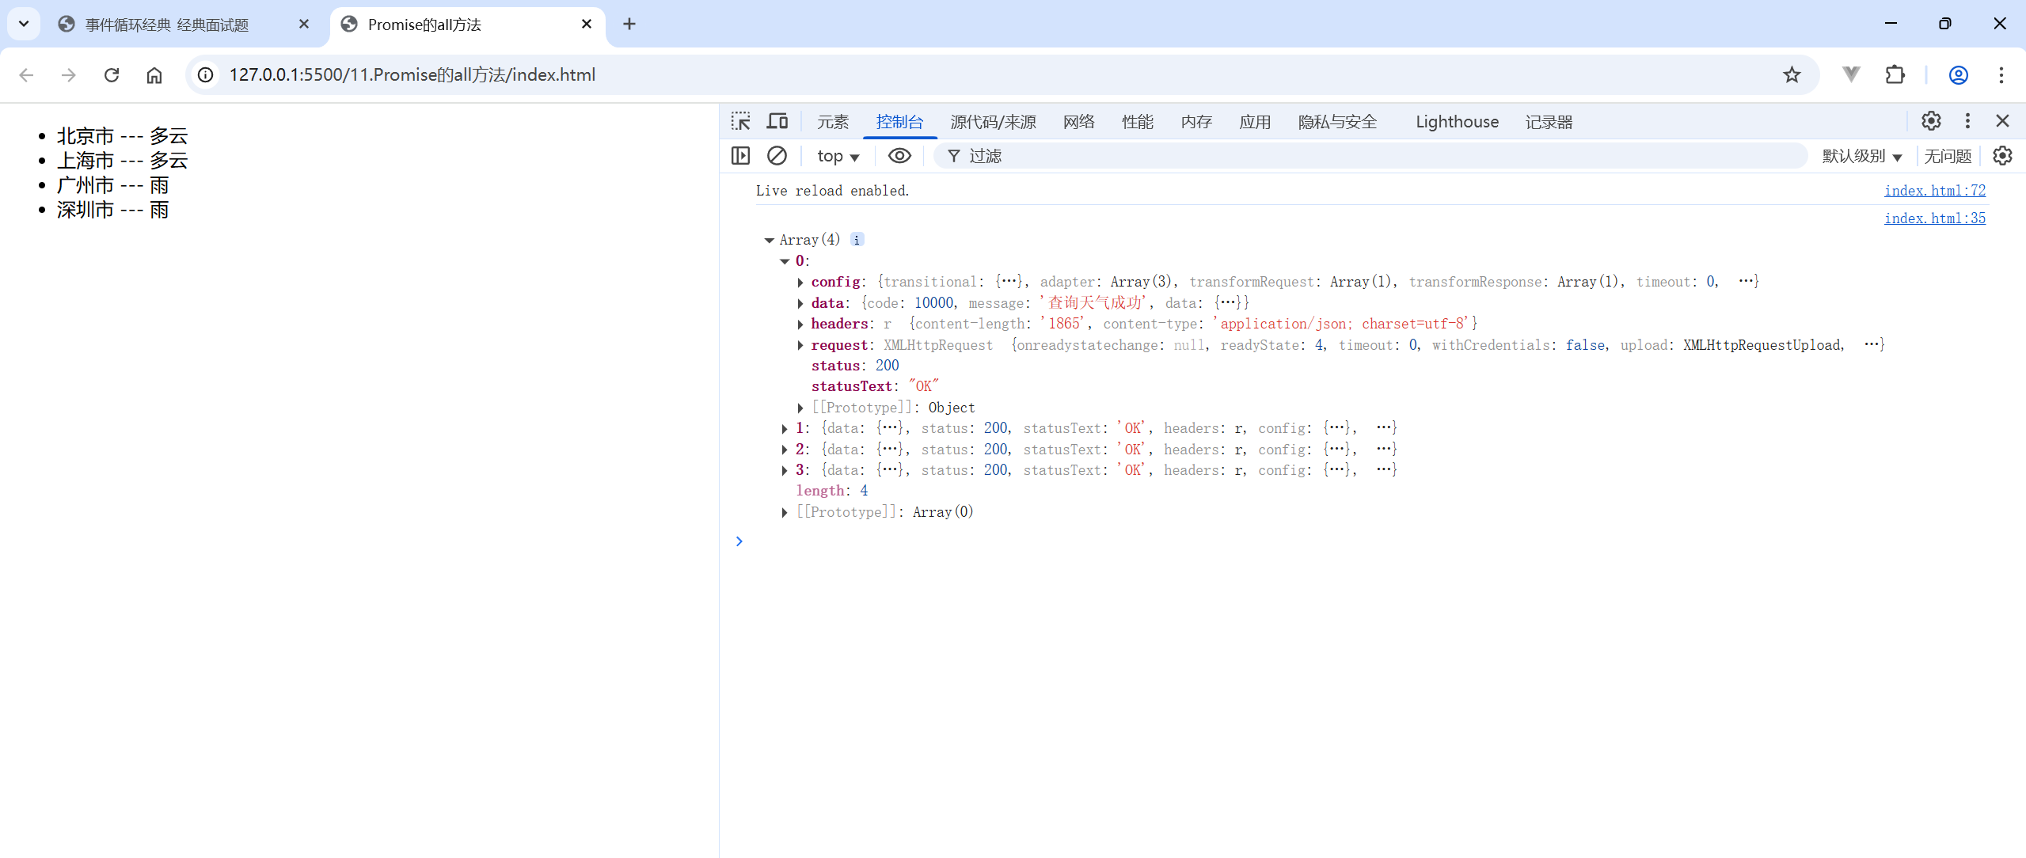Click the inspect element picker icon
Viewport: 2026px width, 858px height.
[x=741, y=121]
